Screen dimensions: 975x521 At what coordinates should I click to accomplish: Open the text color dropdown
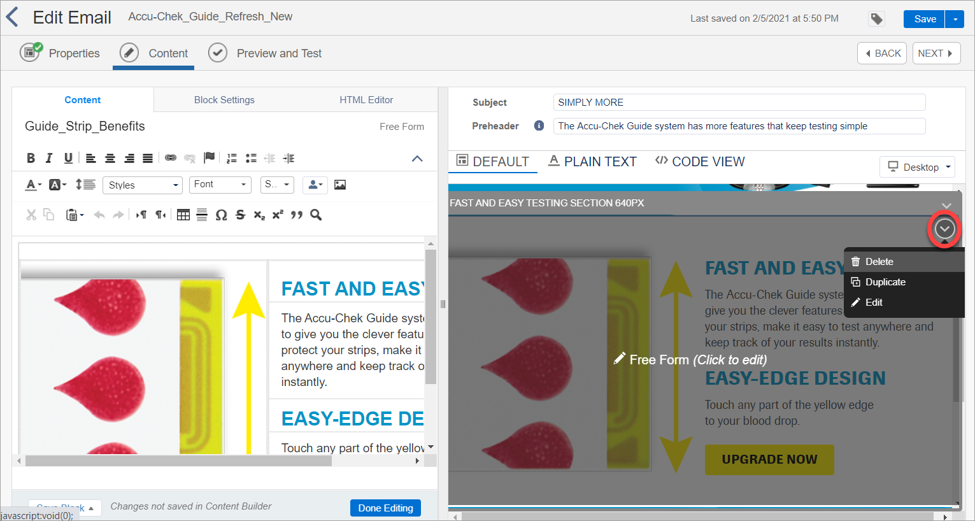click(33, 185)
